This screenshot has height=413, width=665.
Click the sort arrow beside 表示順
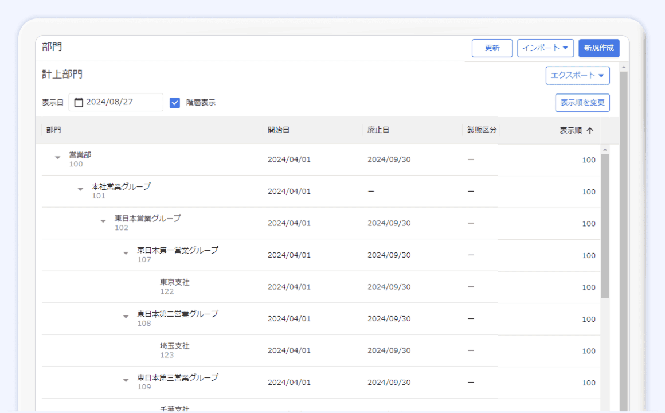pos(590,131)
